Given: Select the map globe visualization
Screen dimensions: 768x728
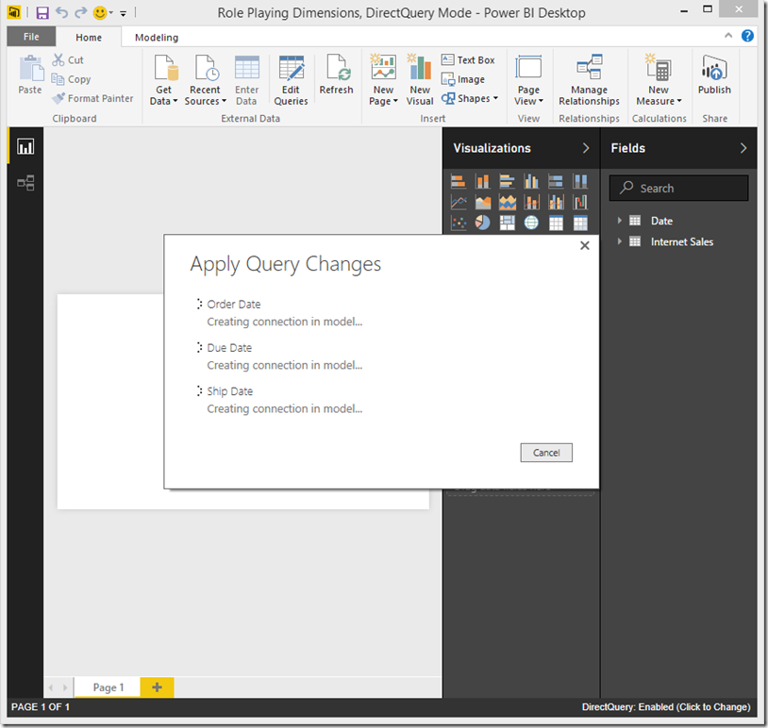Looking at the screenshot, I should 531,223.
